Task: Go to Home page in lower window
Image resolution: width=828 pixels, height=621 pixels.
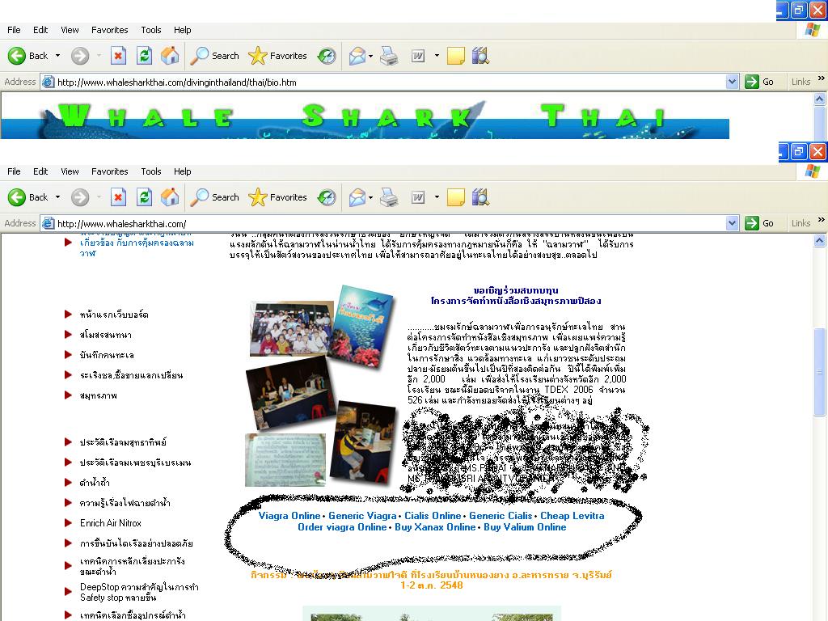Action: (x=170, y=197)
